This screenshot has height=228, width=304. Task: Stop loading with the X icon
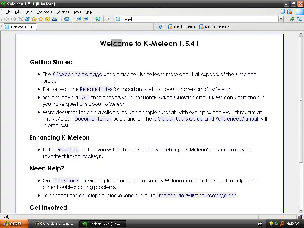20,19
